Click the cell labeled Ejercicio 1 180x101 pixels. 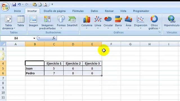[54, 63]
